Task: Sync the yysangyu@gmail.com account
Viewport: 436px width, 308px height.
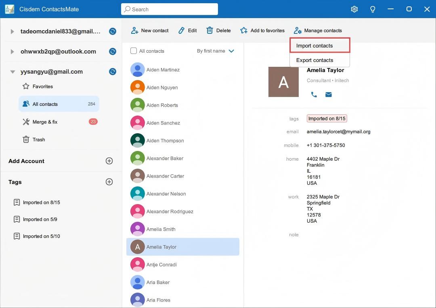Action: 112,71
